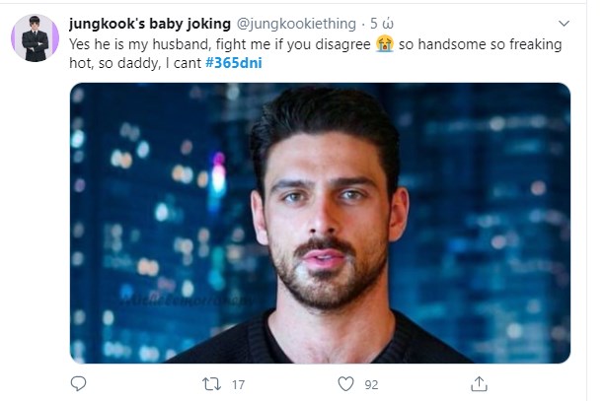
Task: Click "hot, so daddy, I cant" text
Action: 134,63
